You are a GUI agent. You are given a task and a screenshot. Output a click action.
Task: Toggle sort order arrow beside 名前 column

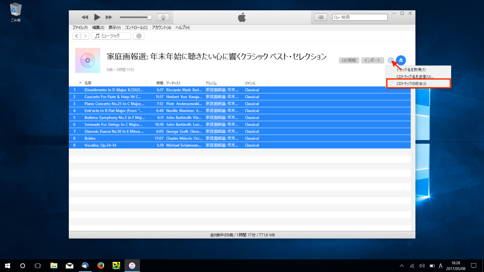pyautogui.click(x=80, y=83)
